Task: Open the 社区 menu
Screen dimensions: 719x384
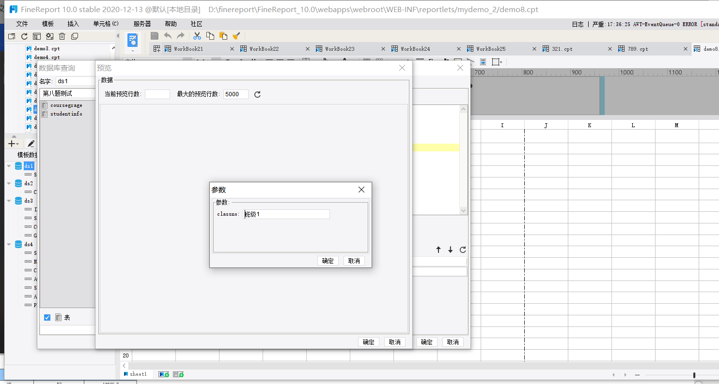Action: (x=196, y=24)
